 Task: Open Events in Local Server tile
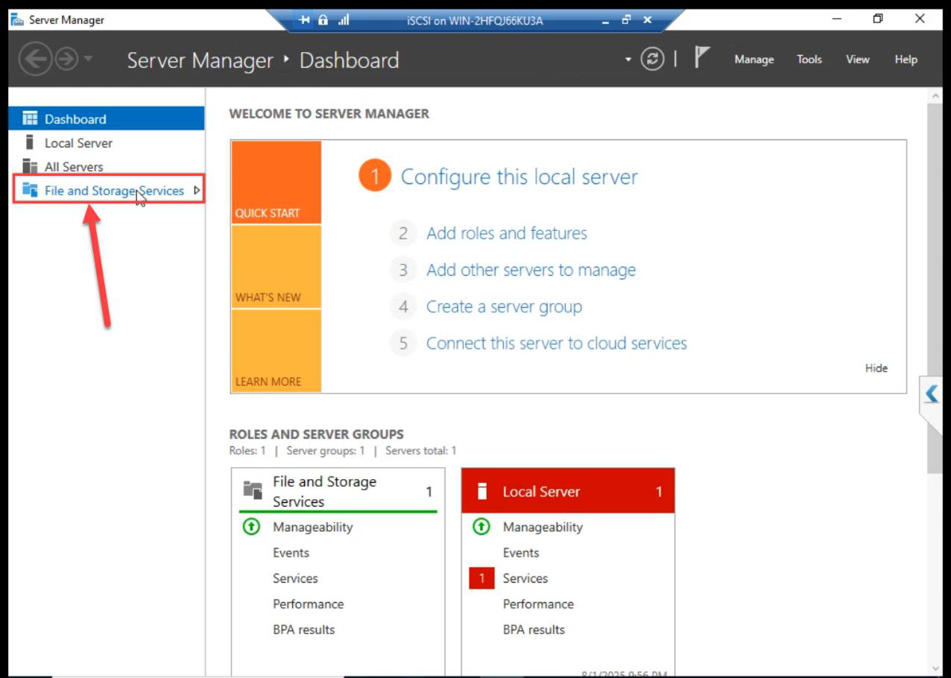521,553
